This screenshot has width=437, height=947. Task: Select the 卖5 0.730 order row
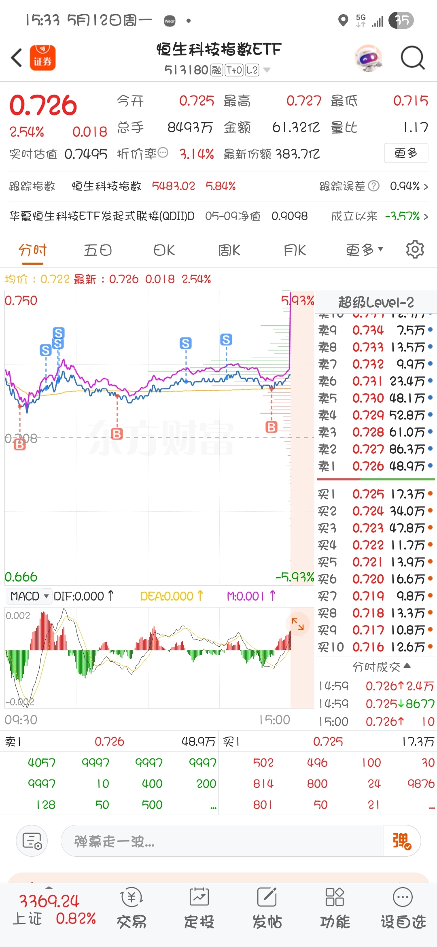click(375, 398)
